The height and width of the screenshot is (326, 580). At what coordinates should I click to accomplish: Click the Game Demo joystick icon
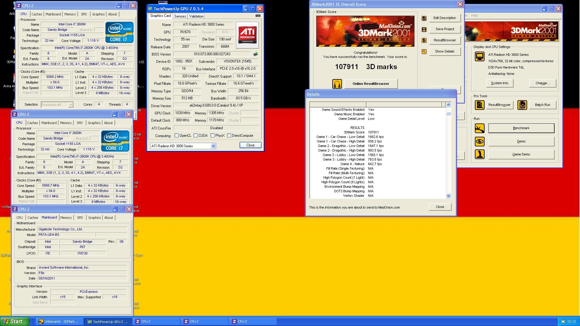480,155
